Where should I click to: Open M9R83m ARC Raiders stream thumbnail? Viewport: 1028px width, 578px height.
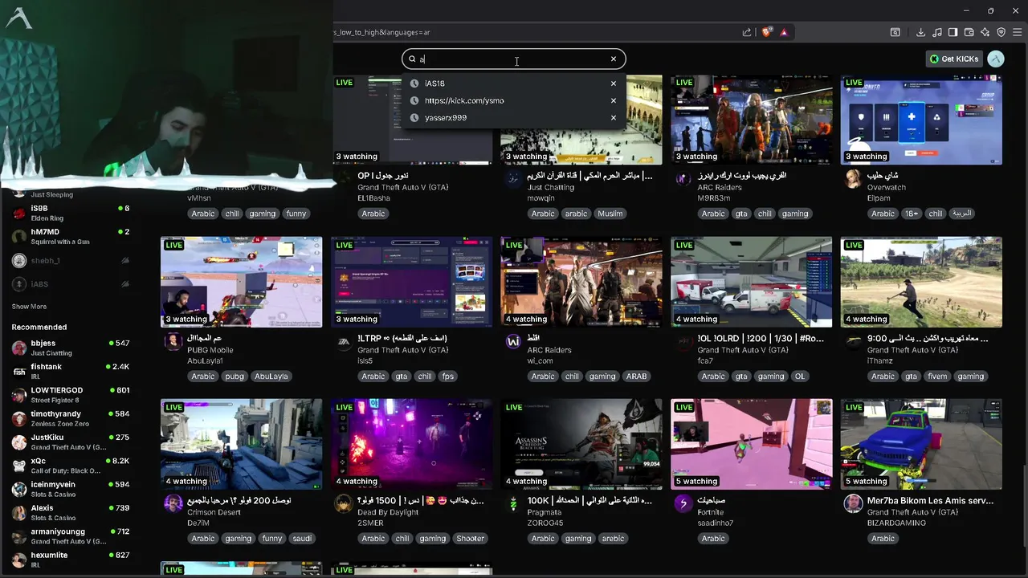(x=752, y=120)
